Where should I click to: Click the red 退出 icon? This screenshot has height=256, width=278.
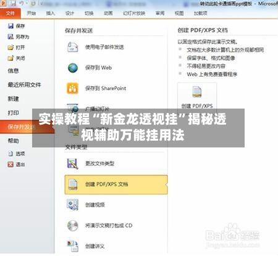[x=11, y=164]
